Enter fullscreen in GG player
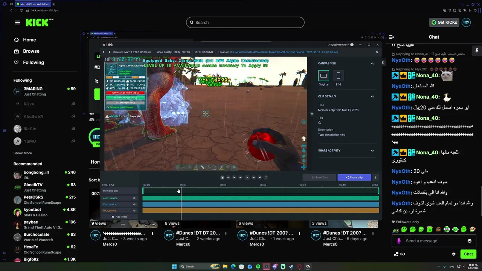This screenshot has height=271, width=482. [x=265, y=177]
